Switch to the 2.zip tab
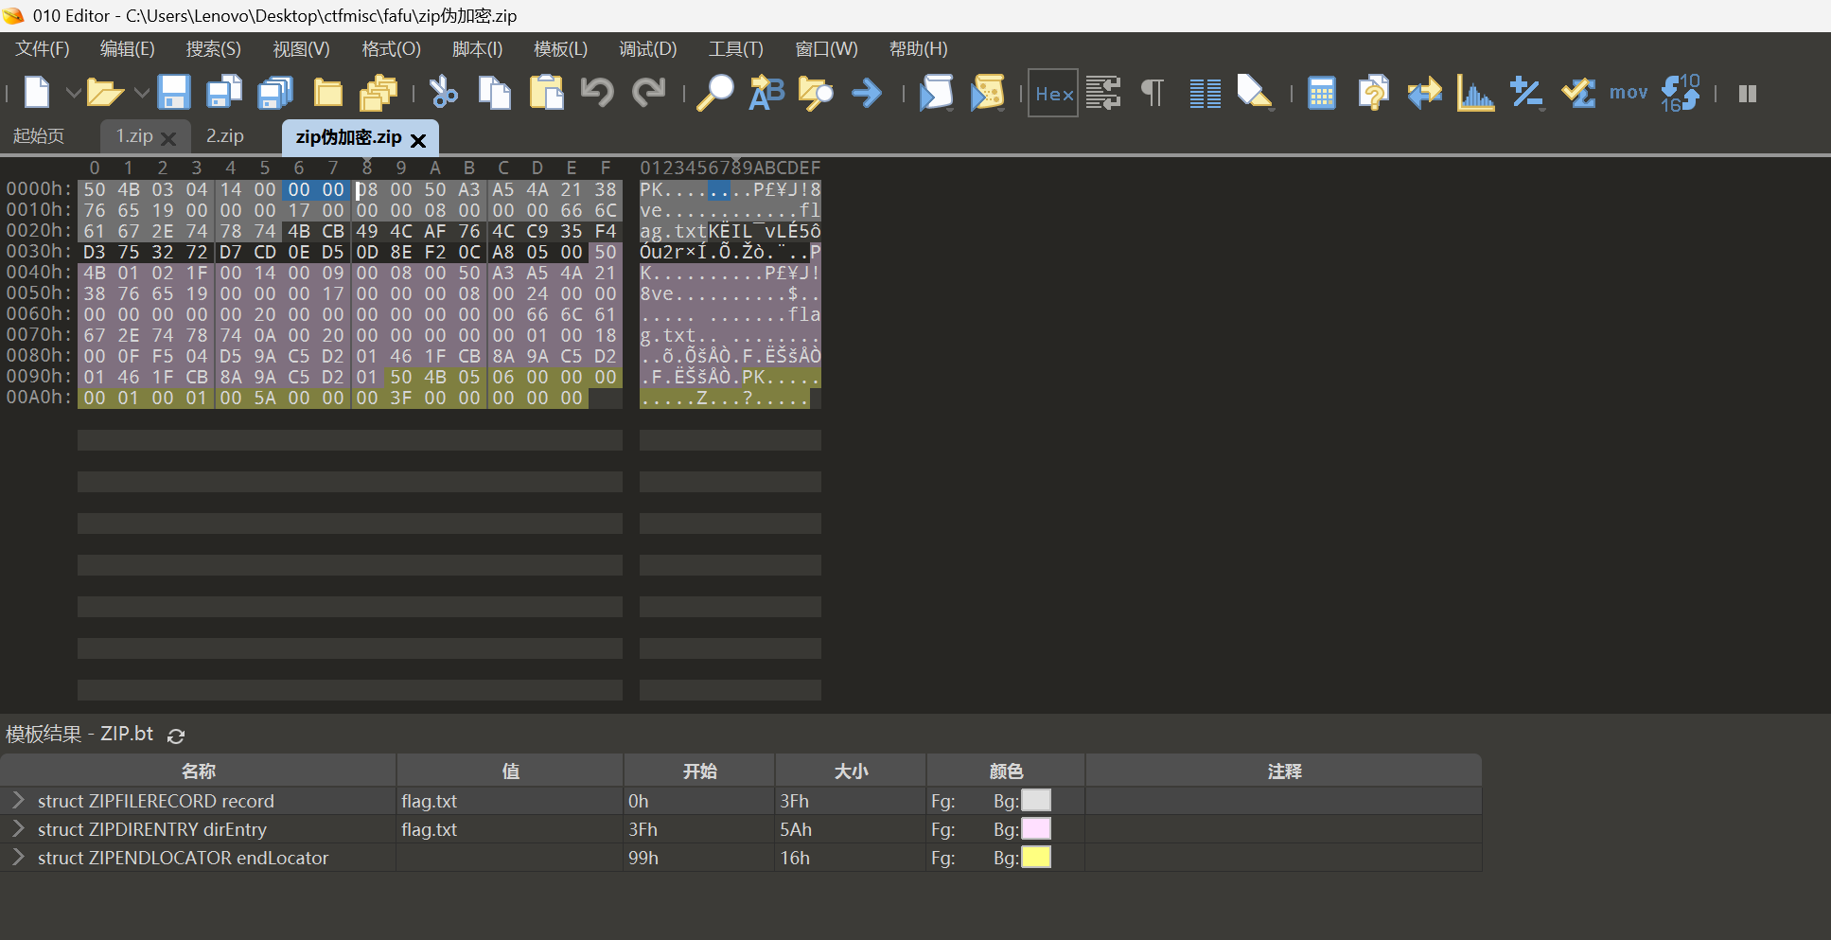 (x=225, y=136)
